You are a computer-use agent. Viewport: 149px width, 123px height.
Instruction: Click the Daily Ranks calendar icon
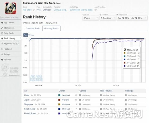pos(2,33)
